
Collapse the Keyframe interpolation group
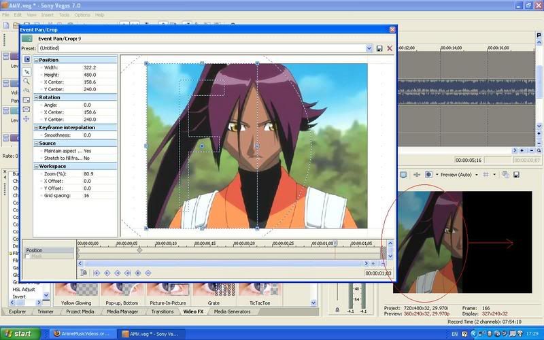click(36, 128)
